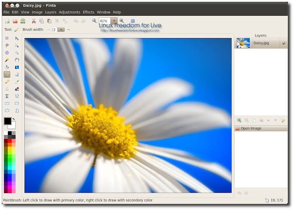Click the Copy toolbar icon
The image size is (294, 210).
(x=42, y=21)
